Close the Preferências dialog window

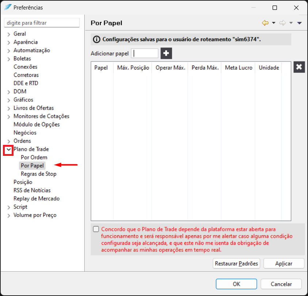click(x=296, y=8)
